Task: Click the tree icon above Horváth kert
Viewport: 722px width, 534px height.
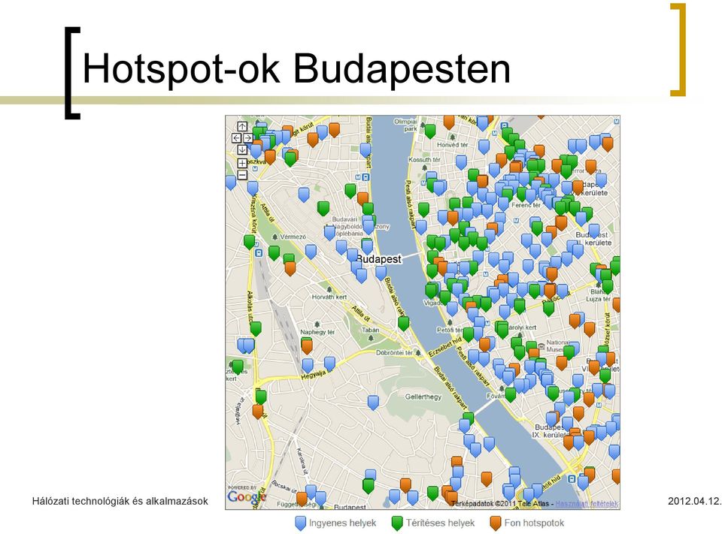Action: [x=329, y=289]
